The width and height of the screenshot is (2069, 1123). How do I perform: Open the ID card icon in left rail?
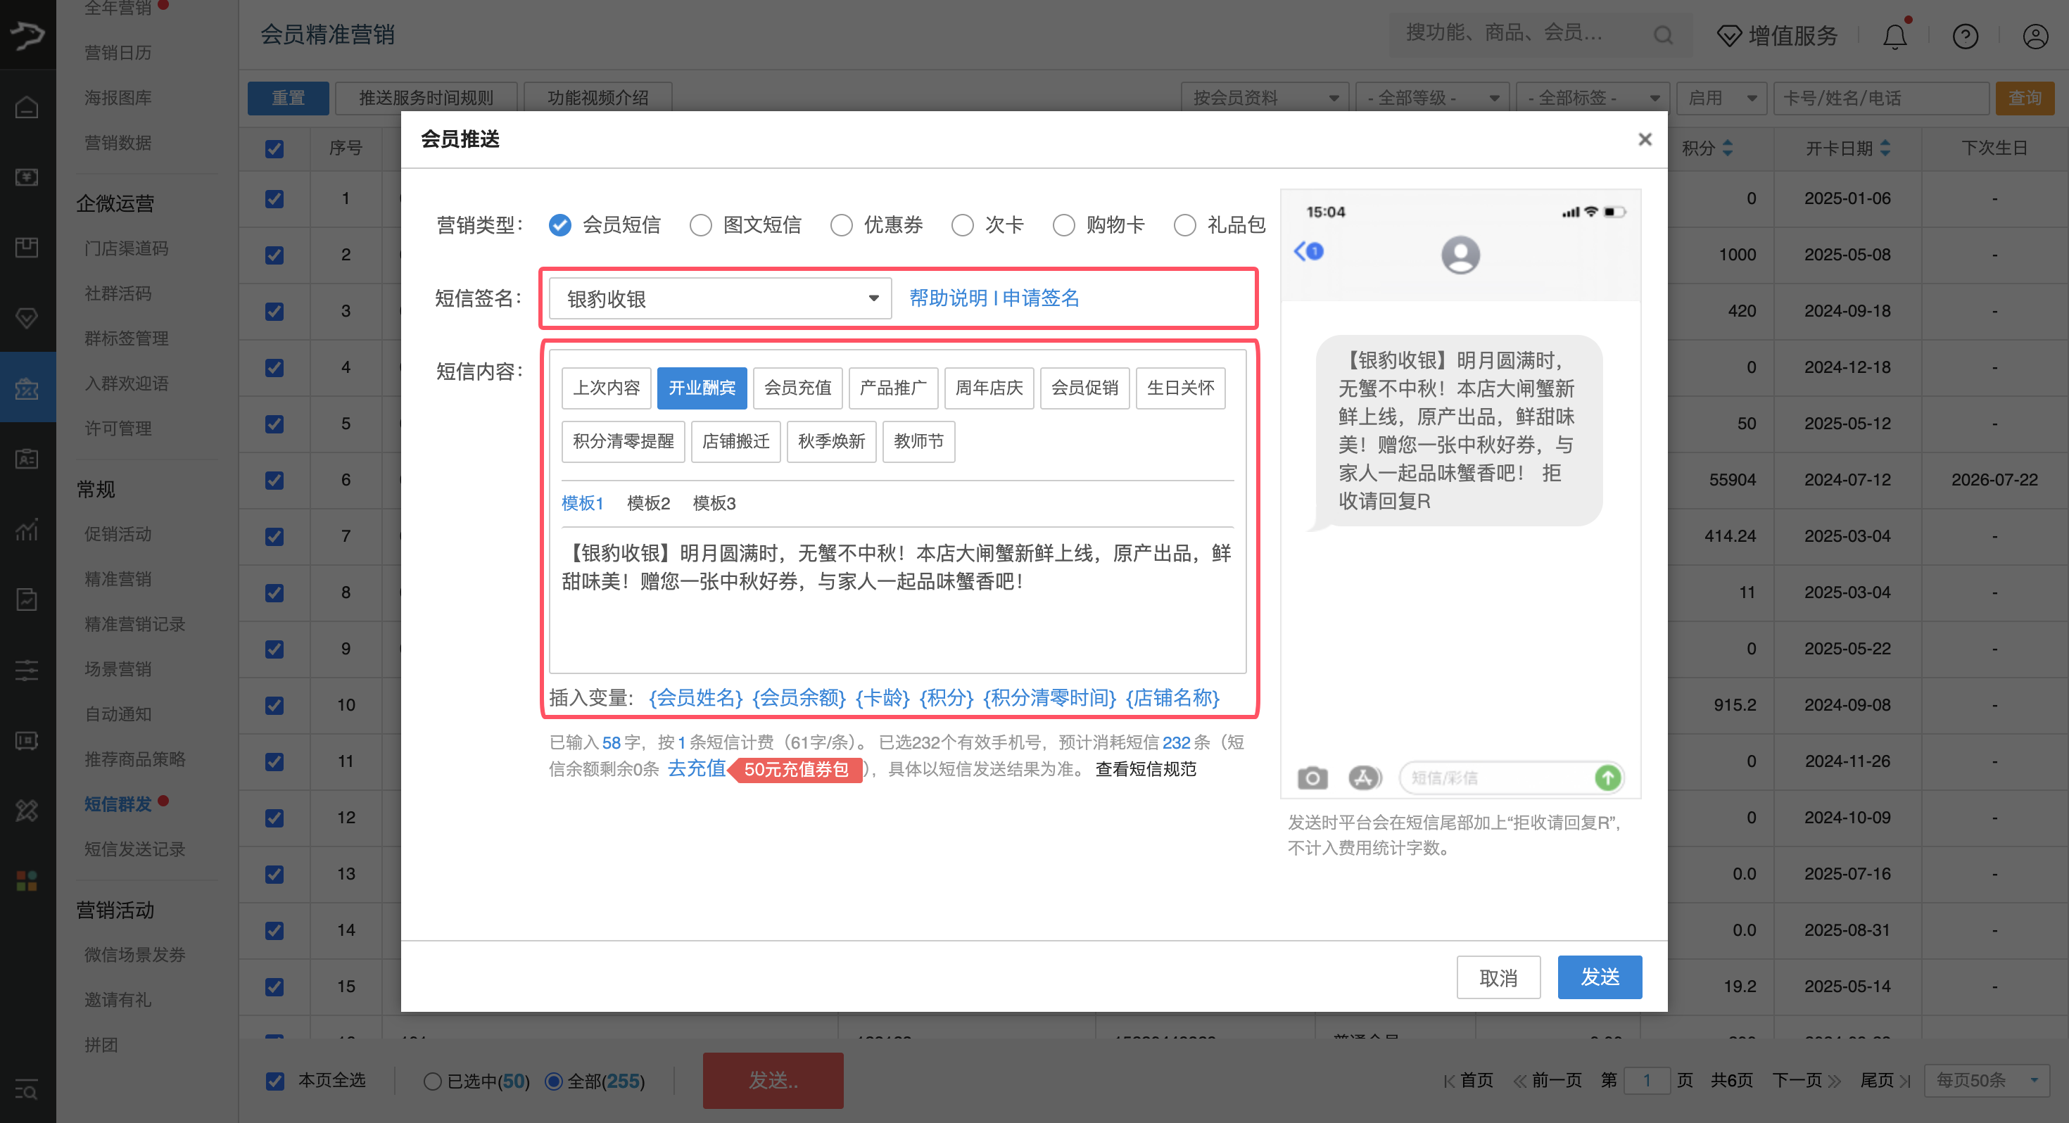pos(27,459)
